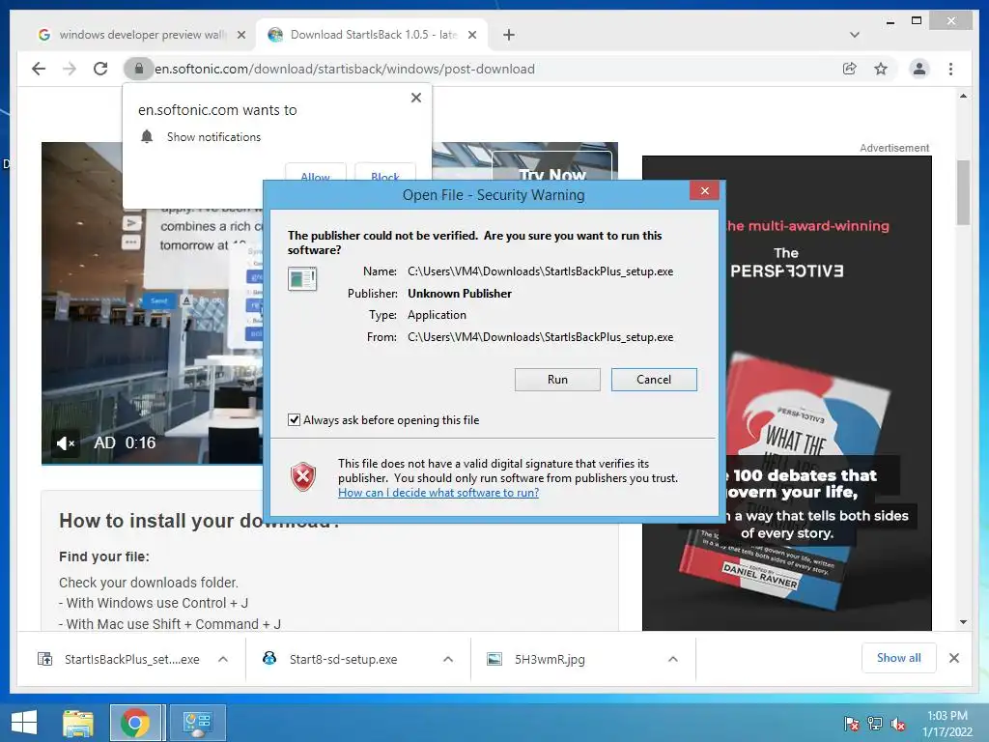Viewport: 989px width, 742px height.
Task: Open Chrome profile avatar
Action: click(x=919, y=69)
